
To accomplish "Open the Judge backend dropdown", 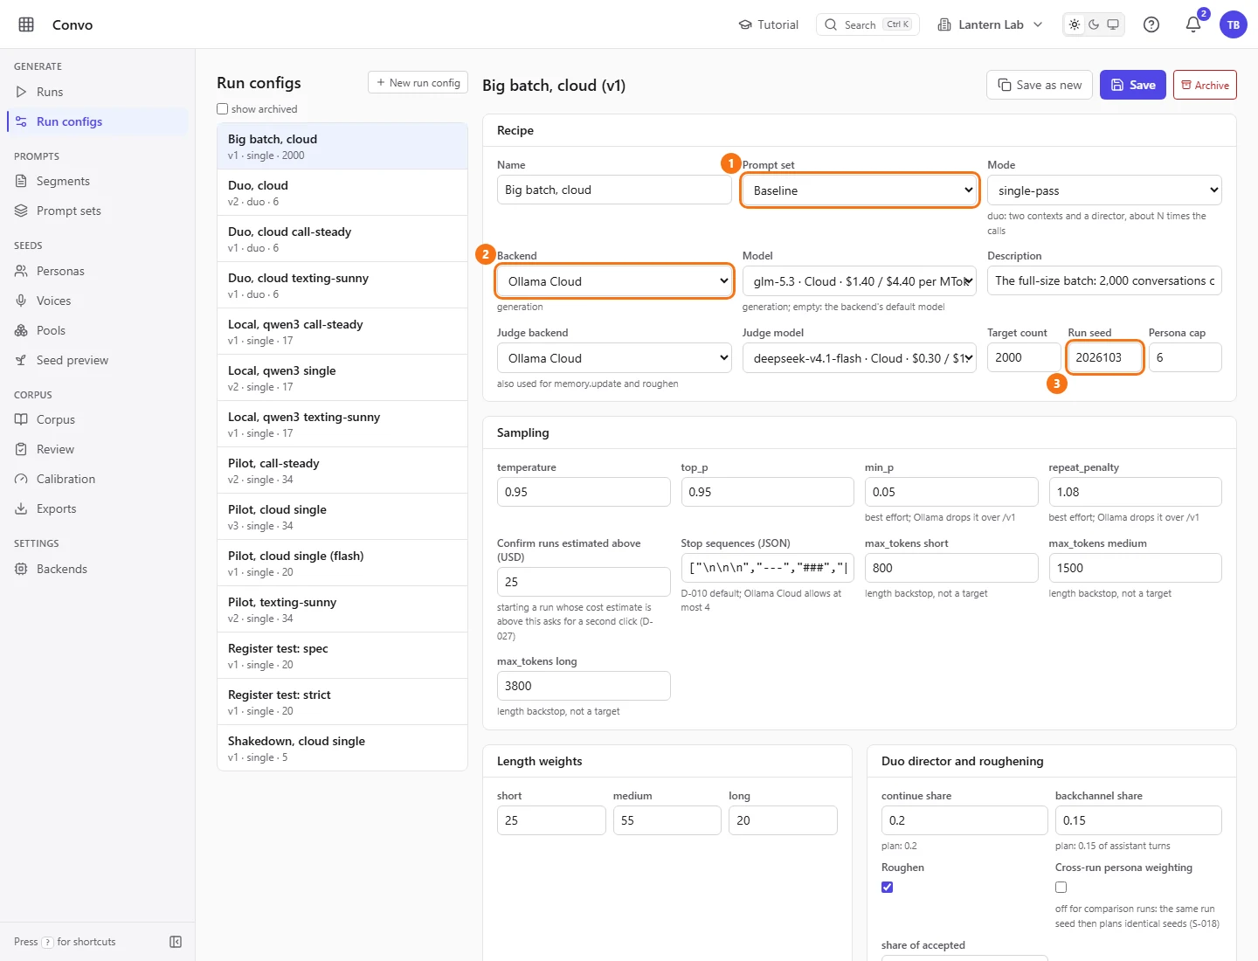I will click(614, 358).
